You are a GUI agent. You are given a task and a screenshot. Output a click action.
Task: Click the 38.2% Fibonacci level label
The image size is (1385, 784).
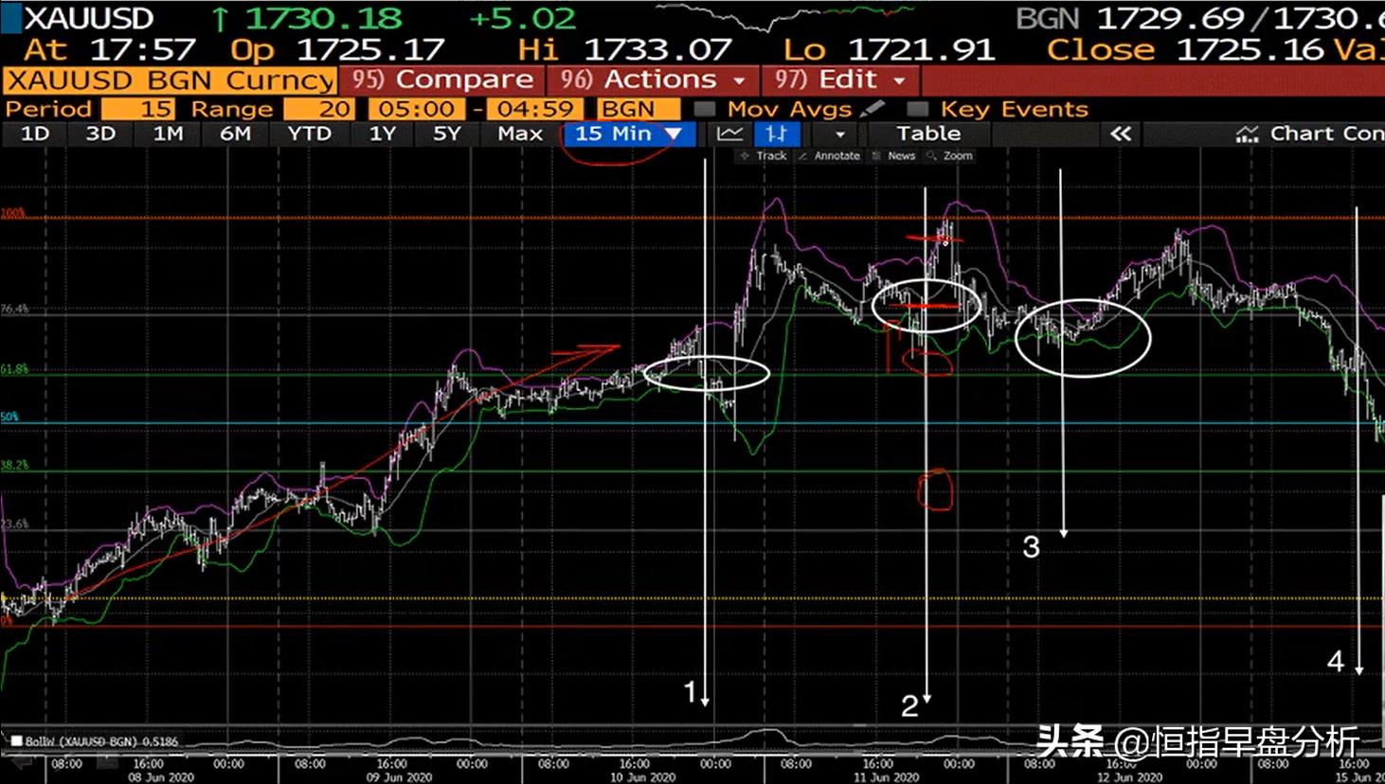tap(14, 465)
